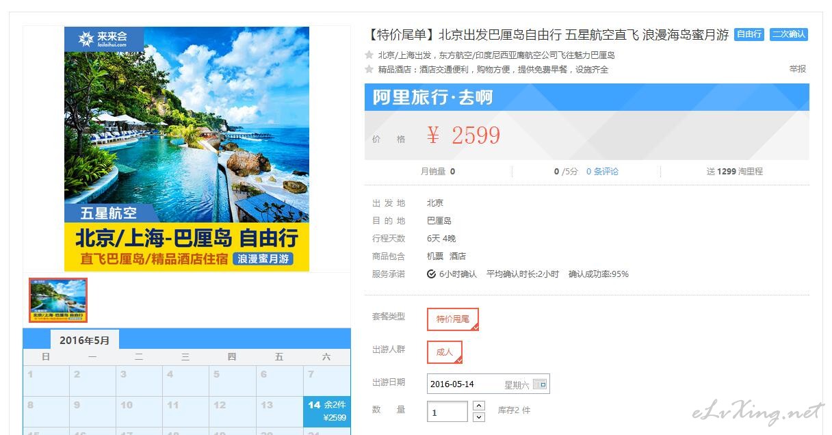The image size is (832, 435).
Task: Click the 来来会 logo on the image
Action: pyautogui.click(x=103, y=38)
